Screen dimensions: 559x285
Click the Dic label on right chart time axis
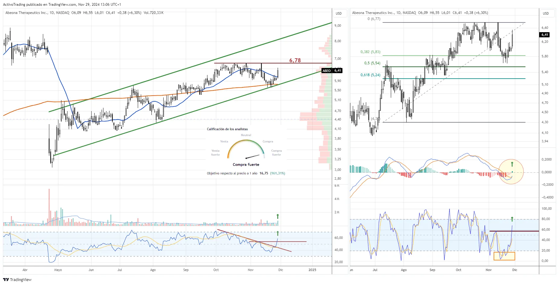tap(515, 270)
